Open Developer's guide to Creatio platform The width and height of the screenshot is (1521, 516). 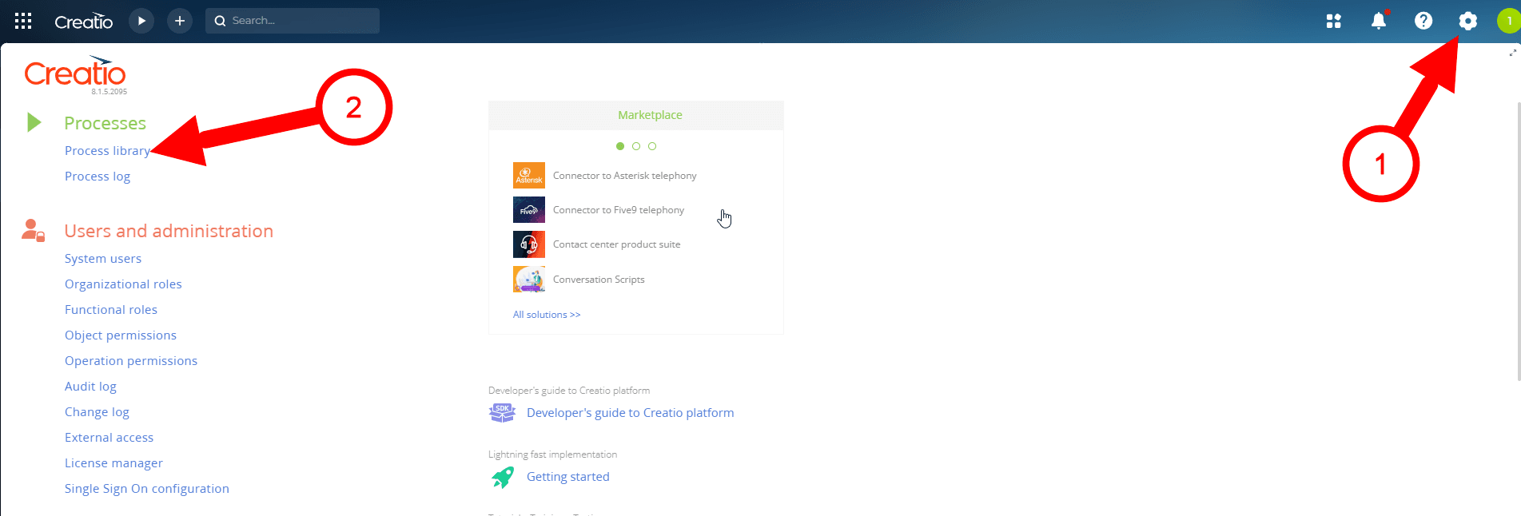(630, 413)
